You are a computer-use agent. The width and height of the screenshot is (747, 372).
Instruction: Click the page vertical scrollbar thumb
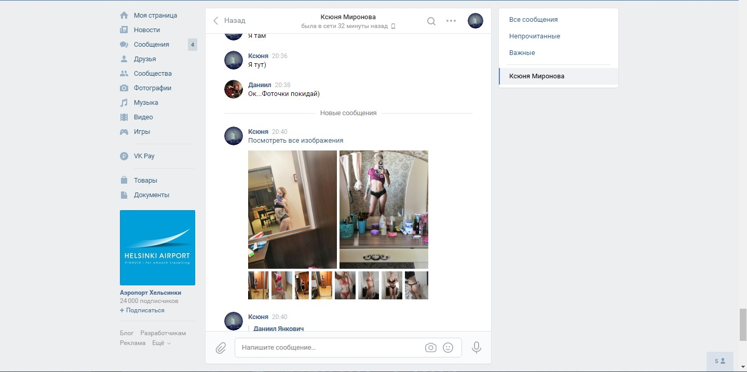click(743, 324)
